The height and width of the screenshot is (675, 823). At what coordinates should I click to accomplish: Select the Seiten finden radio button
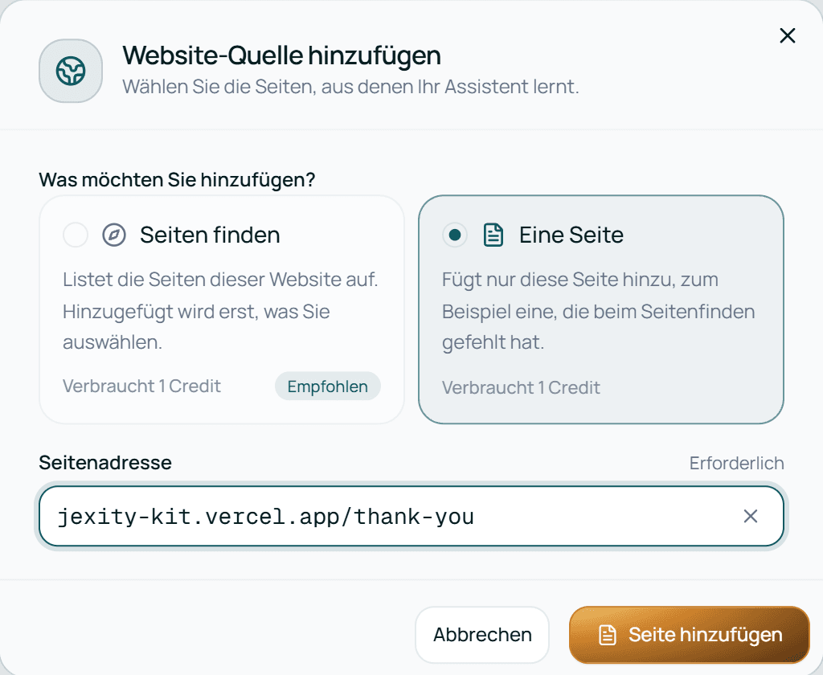click(76, 235)
